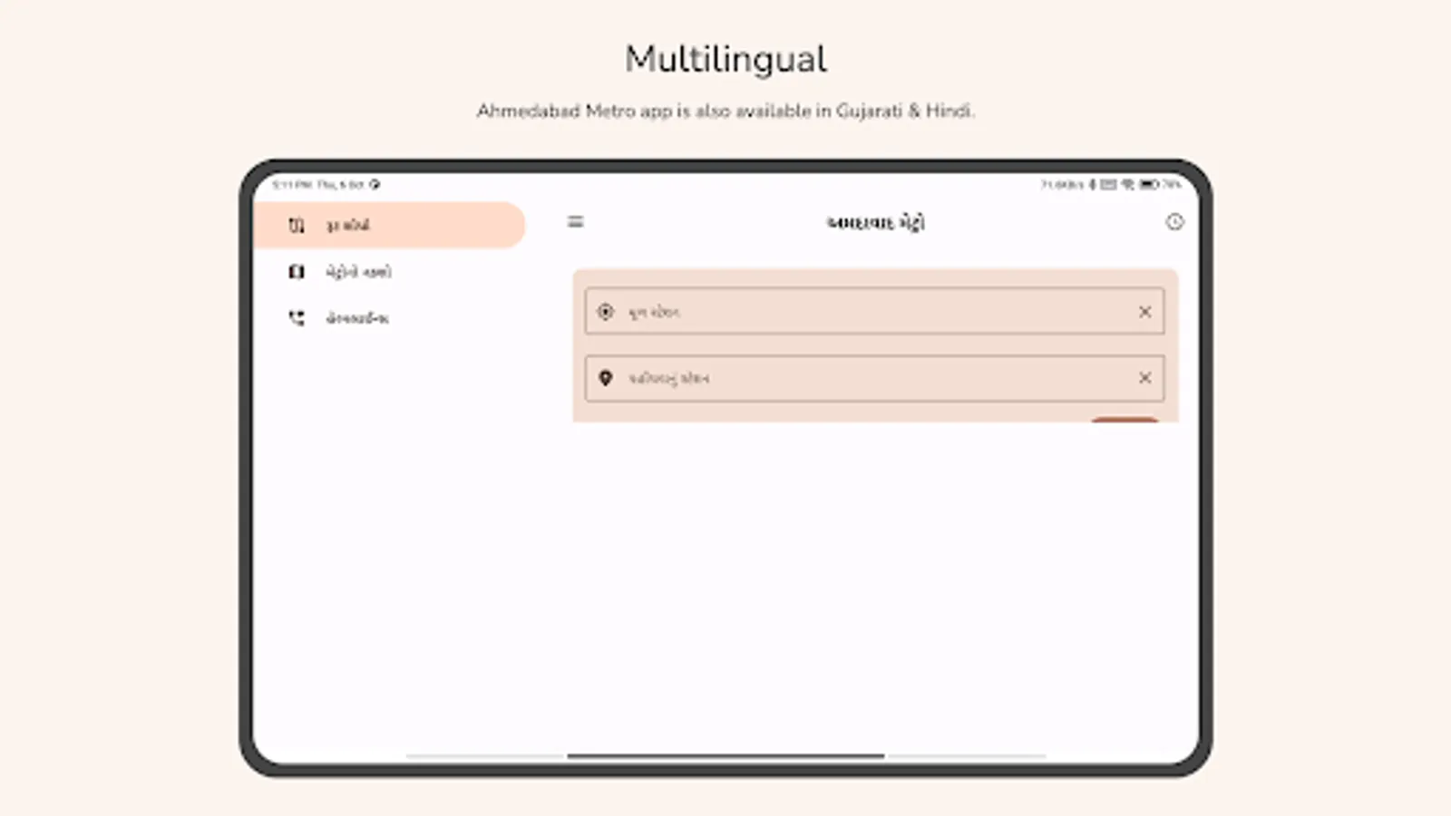Tap the home gesture bar at screen bottom
The height and width of the screenshot is (816, 1451).
click(725, 755)
